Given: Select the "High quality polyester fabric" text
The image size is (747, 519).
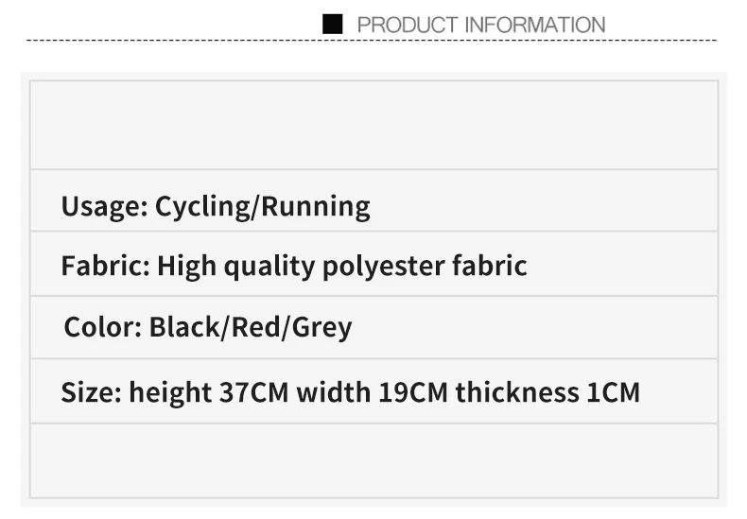Looking at the screenshot, I should point(341,266).
